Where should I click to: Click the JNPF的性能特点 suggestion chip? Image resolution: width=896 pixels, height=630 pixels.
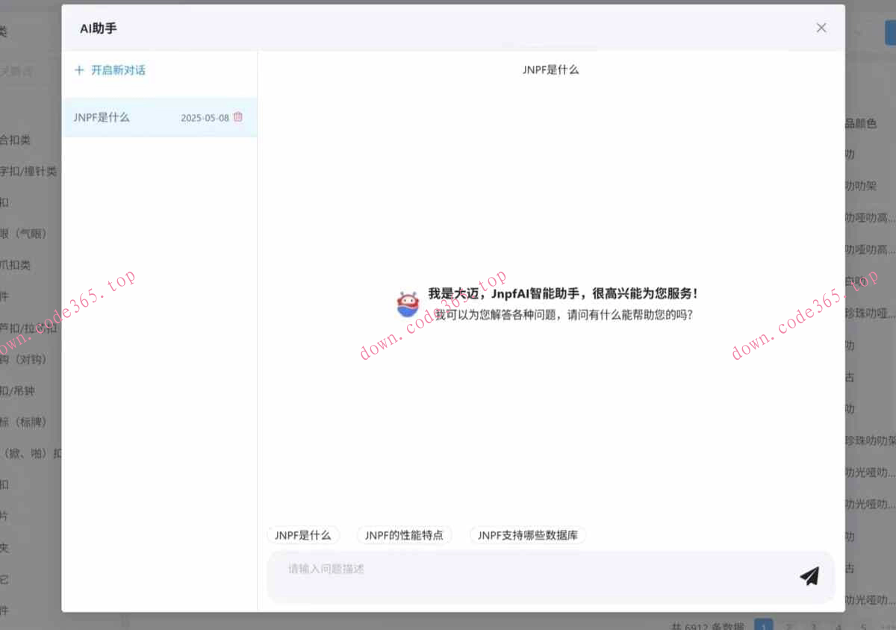[x=404, y=534]
